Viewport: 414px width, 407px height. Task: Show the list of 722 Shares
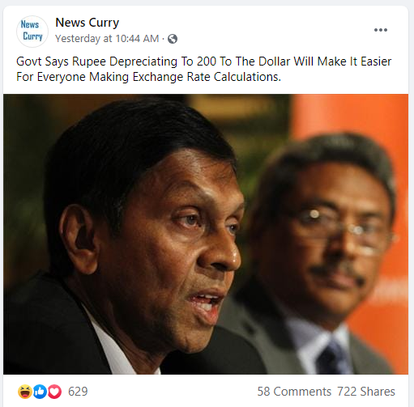pos(366,392)
